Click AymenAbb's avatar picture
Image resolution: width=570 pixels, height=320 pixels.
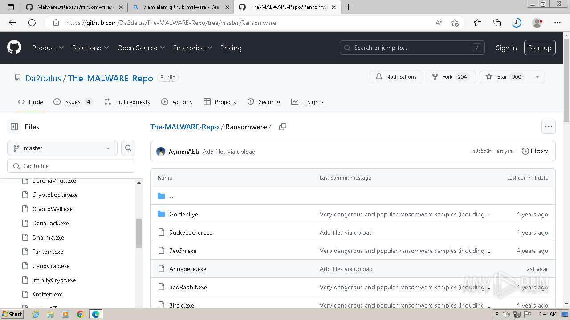161,152
